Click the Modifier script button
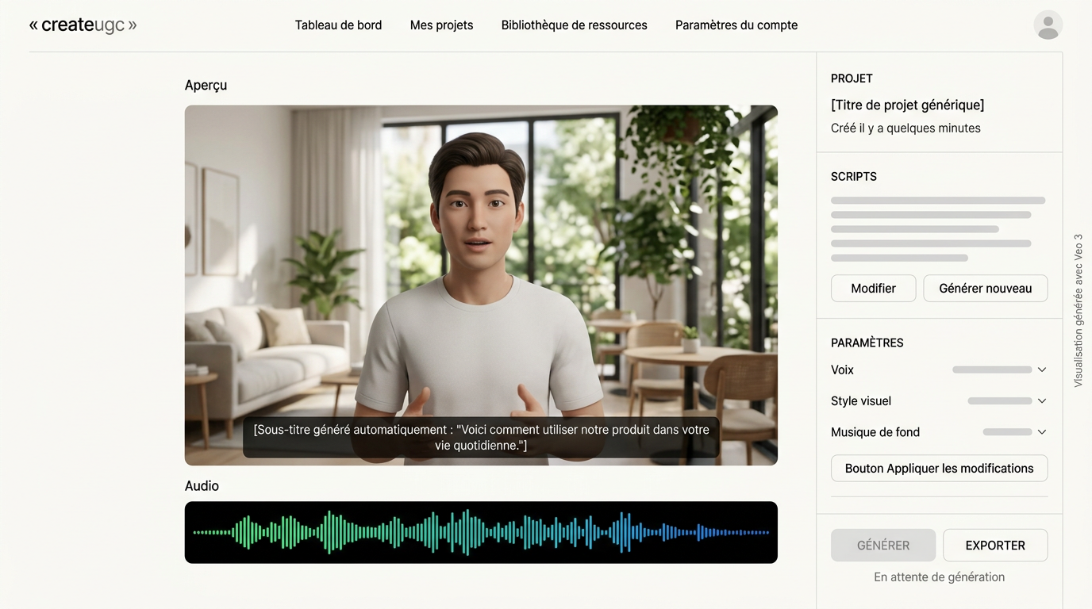This screenshot has width=1092, height=609. pos(873,289)
